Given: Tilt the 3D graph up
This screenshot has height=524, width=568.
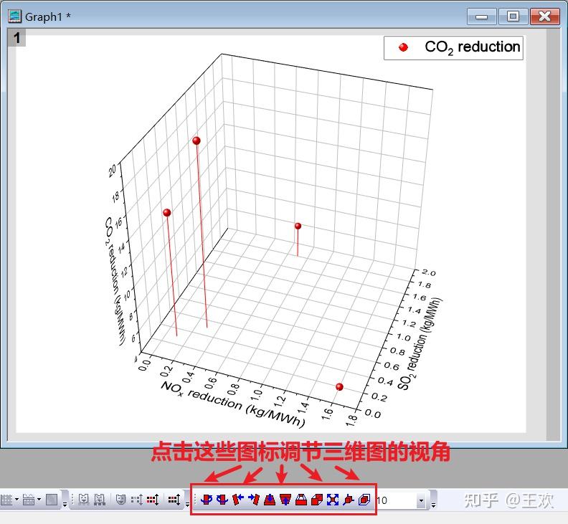Looking at the screenshot, I should pyautogui.click(x=285, y=500).
